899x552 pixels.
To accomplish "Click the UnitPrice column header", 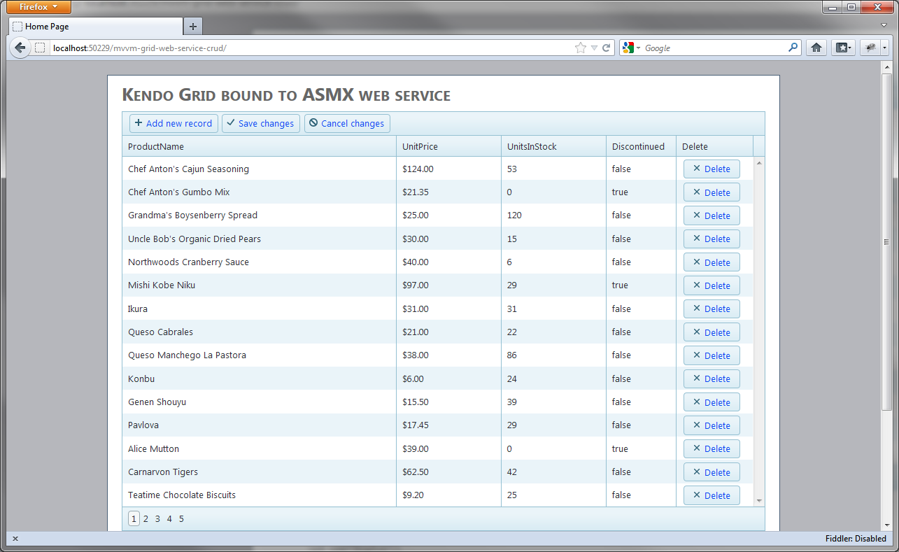I will click(420, 146).
